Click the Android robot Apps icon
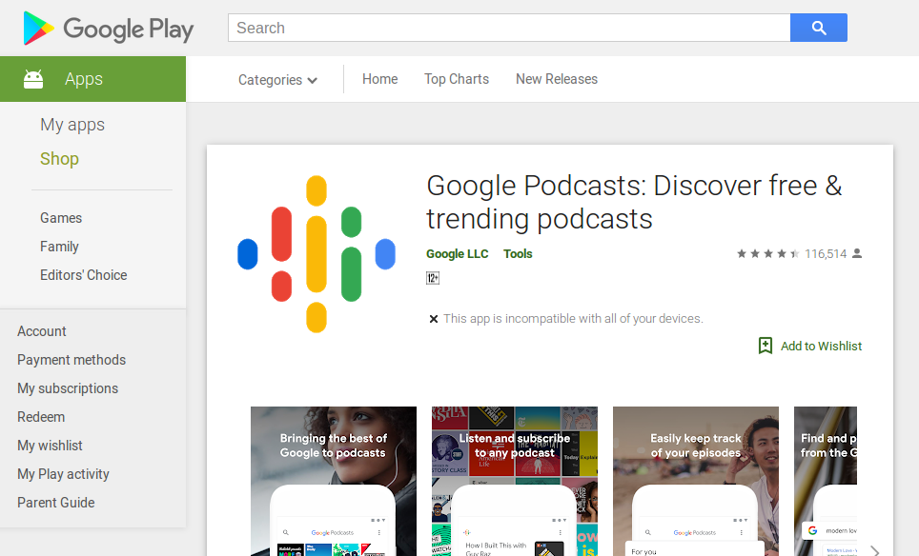 click(33, 79)
